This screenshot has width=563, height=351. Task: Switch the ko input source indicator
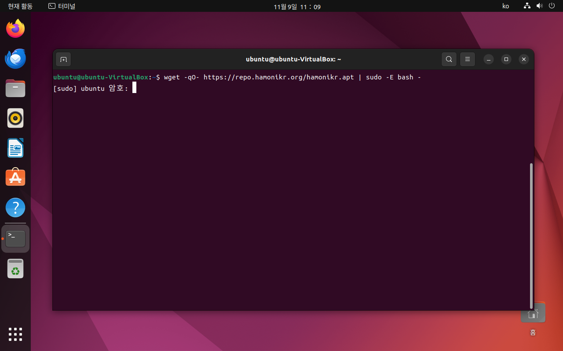(x=506, y=7)
